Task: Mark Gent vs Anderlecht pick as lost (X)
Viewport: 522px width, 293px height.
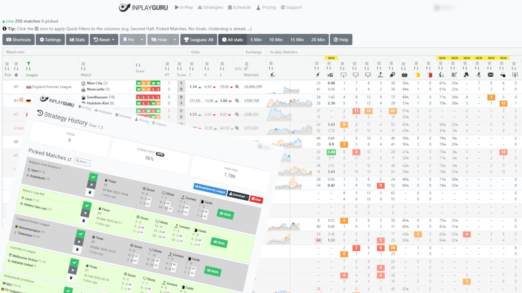Action: [92, 184]
